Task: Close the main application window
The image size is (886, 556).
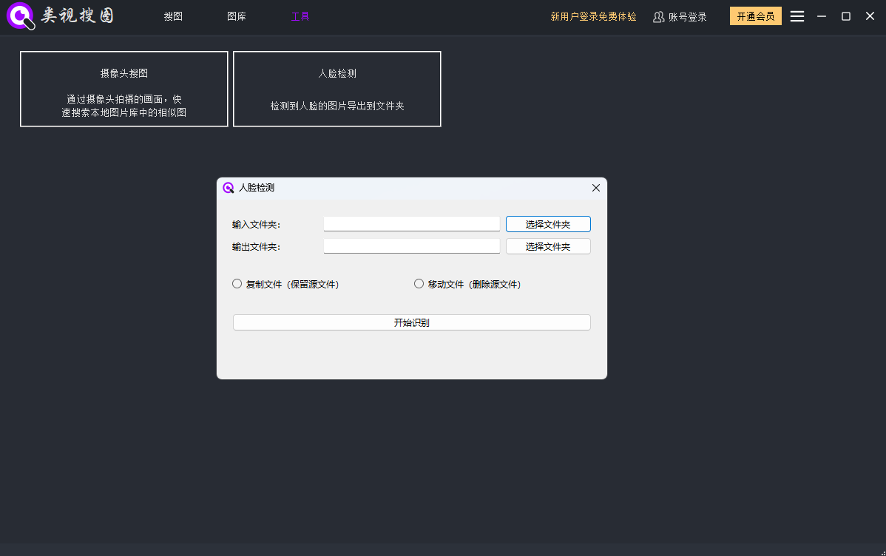Action: tap(870, 16)
